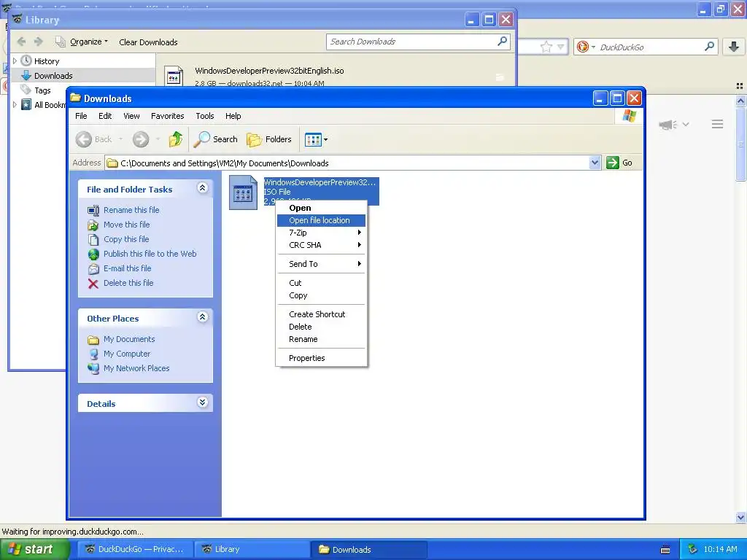Choose Rename in the context menu
Screen dimensions: 747x560
(321, 339)
